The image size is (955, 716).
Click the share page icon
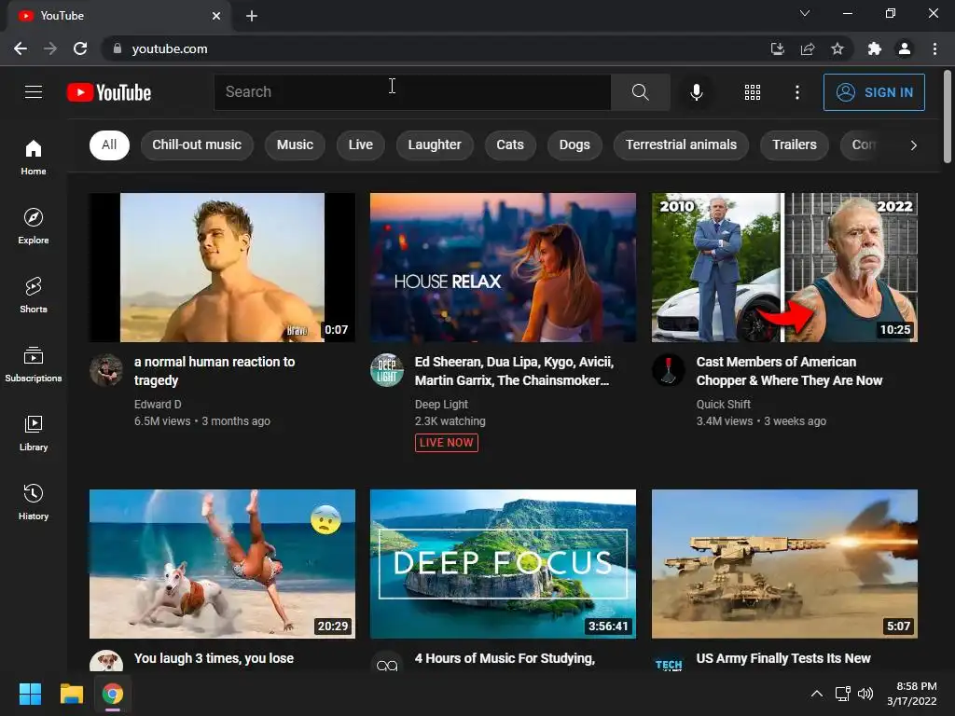coord(808,48)
